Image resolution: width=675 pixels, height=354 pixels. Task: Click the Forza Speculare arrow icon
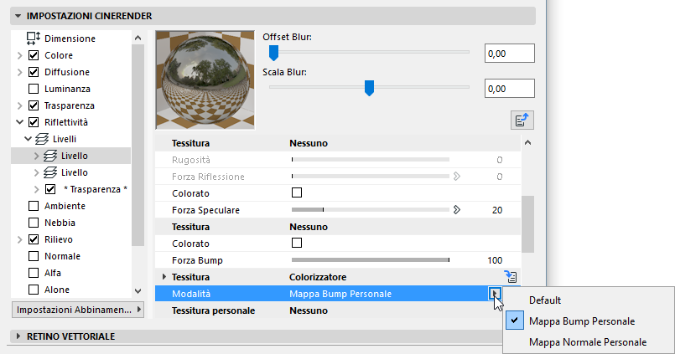point(457,209)
